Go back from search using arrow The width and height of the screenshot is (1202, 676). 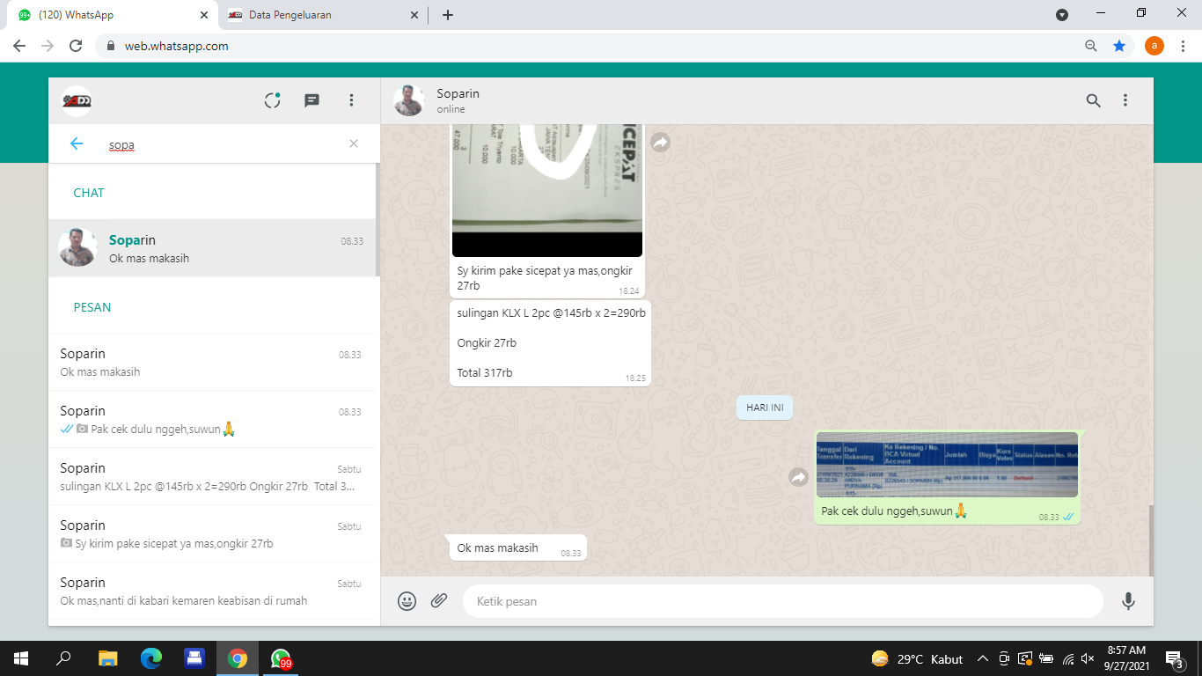pos(77,143)
